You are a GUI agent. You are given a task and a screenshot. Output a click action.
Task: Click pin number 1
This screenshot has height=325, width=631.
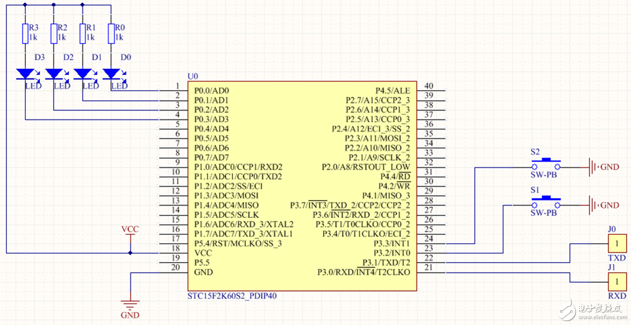point(177,86)
